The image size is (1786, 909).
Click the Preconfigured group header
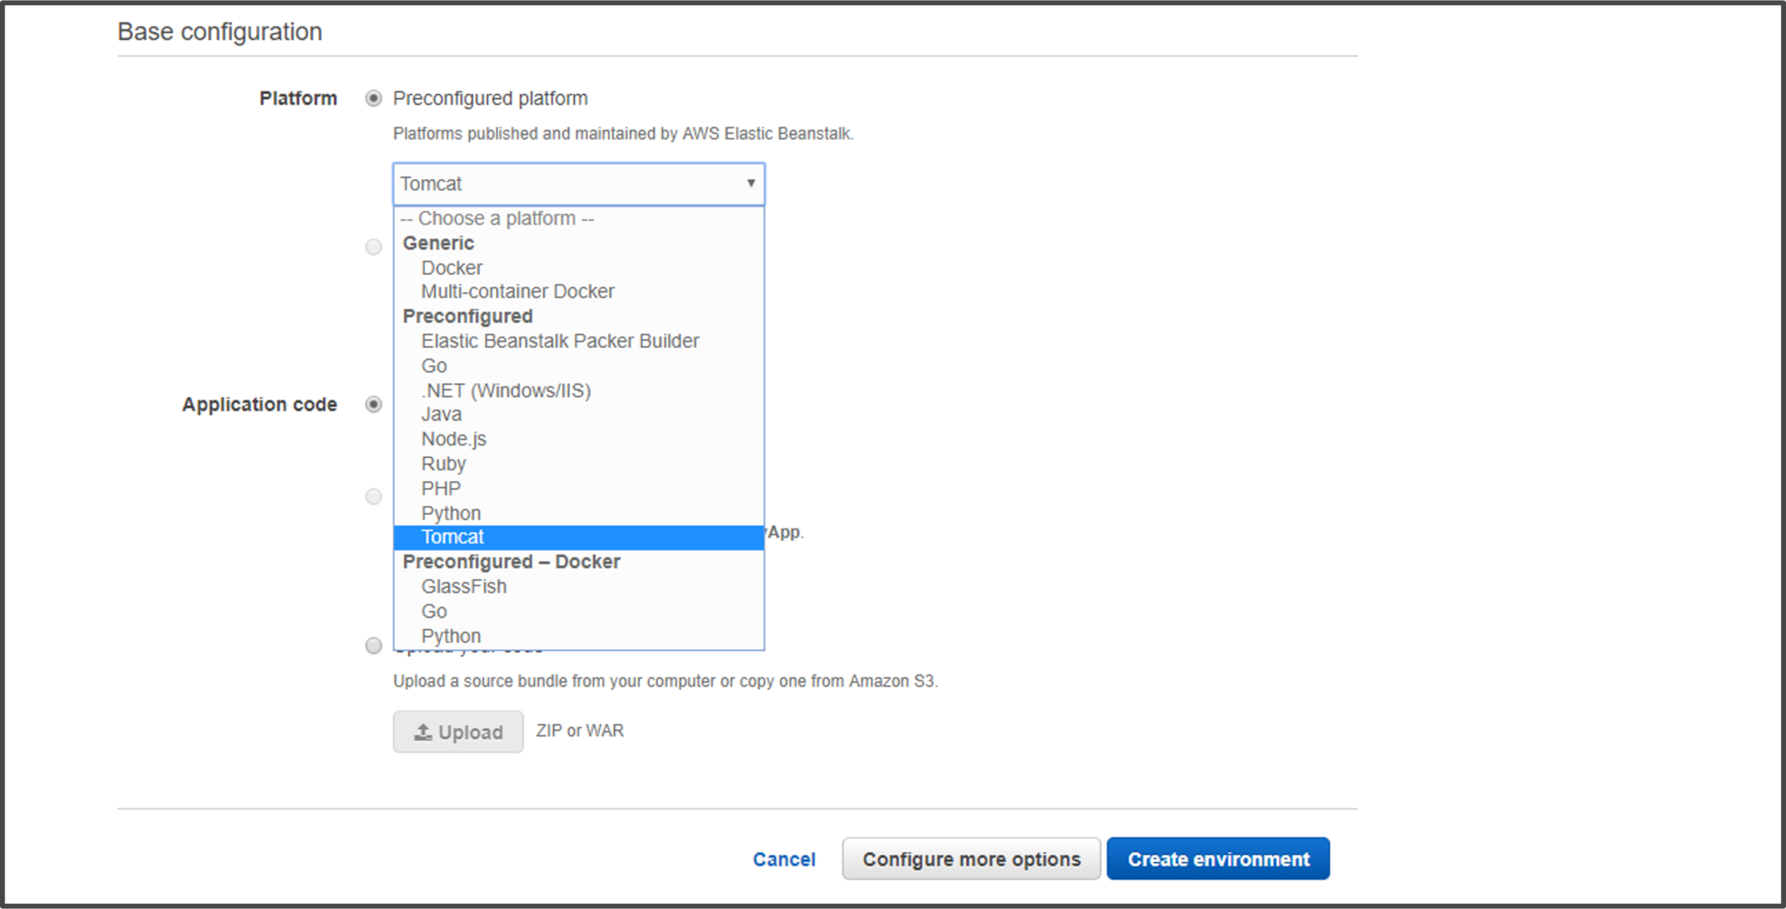(x=467, y=317)
